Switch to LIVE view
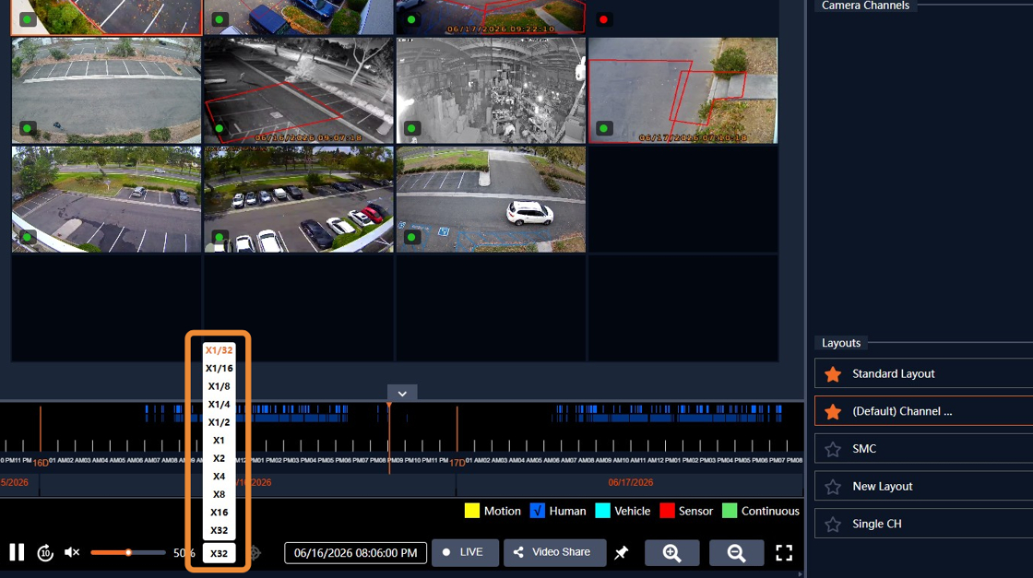Screen dimensions: 1033x578 (x=465, y=552)
